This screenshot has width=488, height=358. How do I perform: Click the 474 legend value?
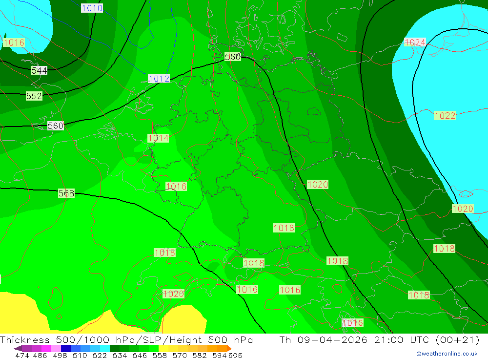pos(22,356)
